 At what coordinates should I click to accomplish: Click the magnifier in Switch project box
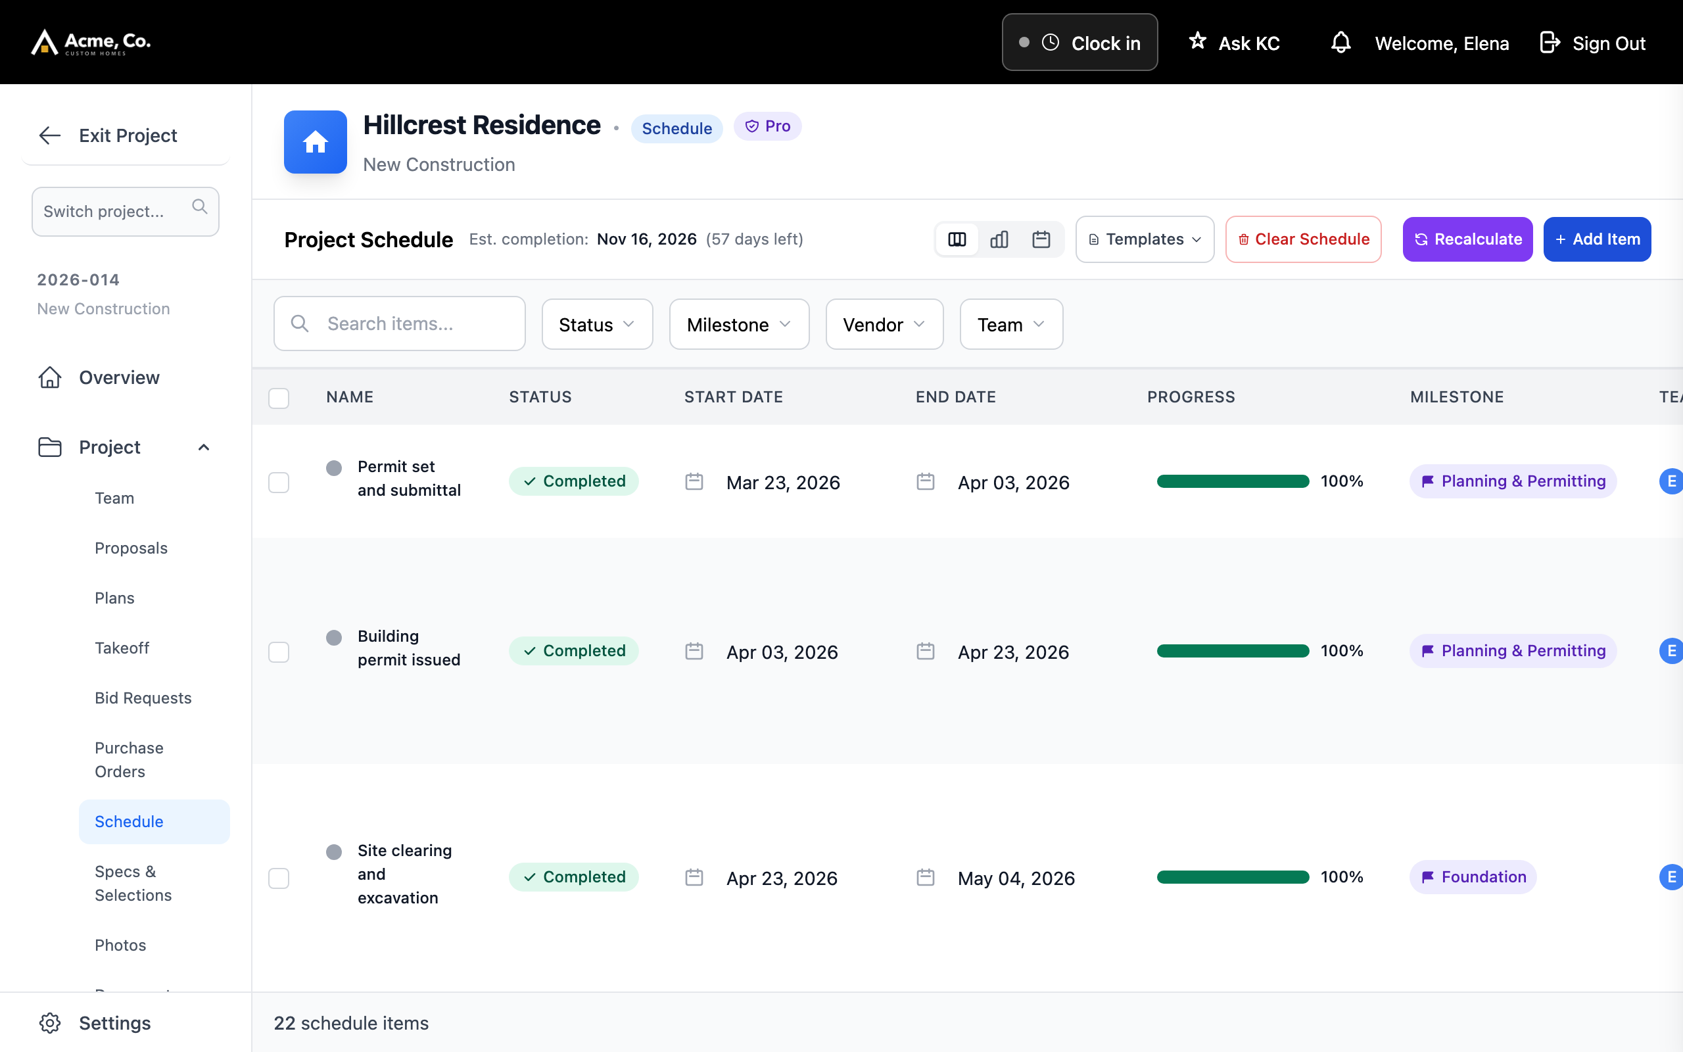[200, 206]
